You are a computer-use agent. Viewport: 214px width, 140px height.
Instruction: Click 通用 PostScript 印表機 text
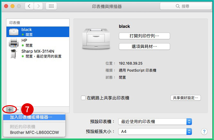(137, 70)
